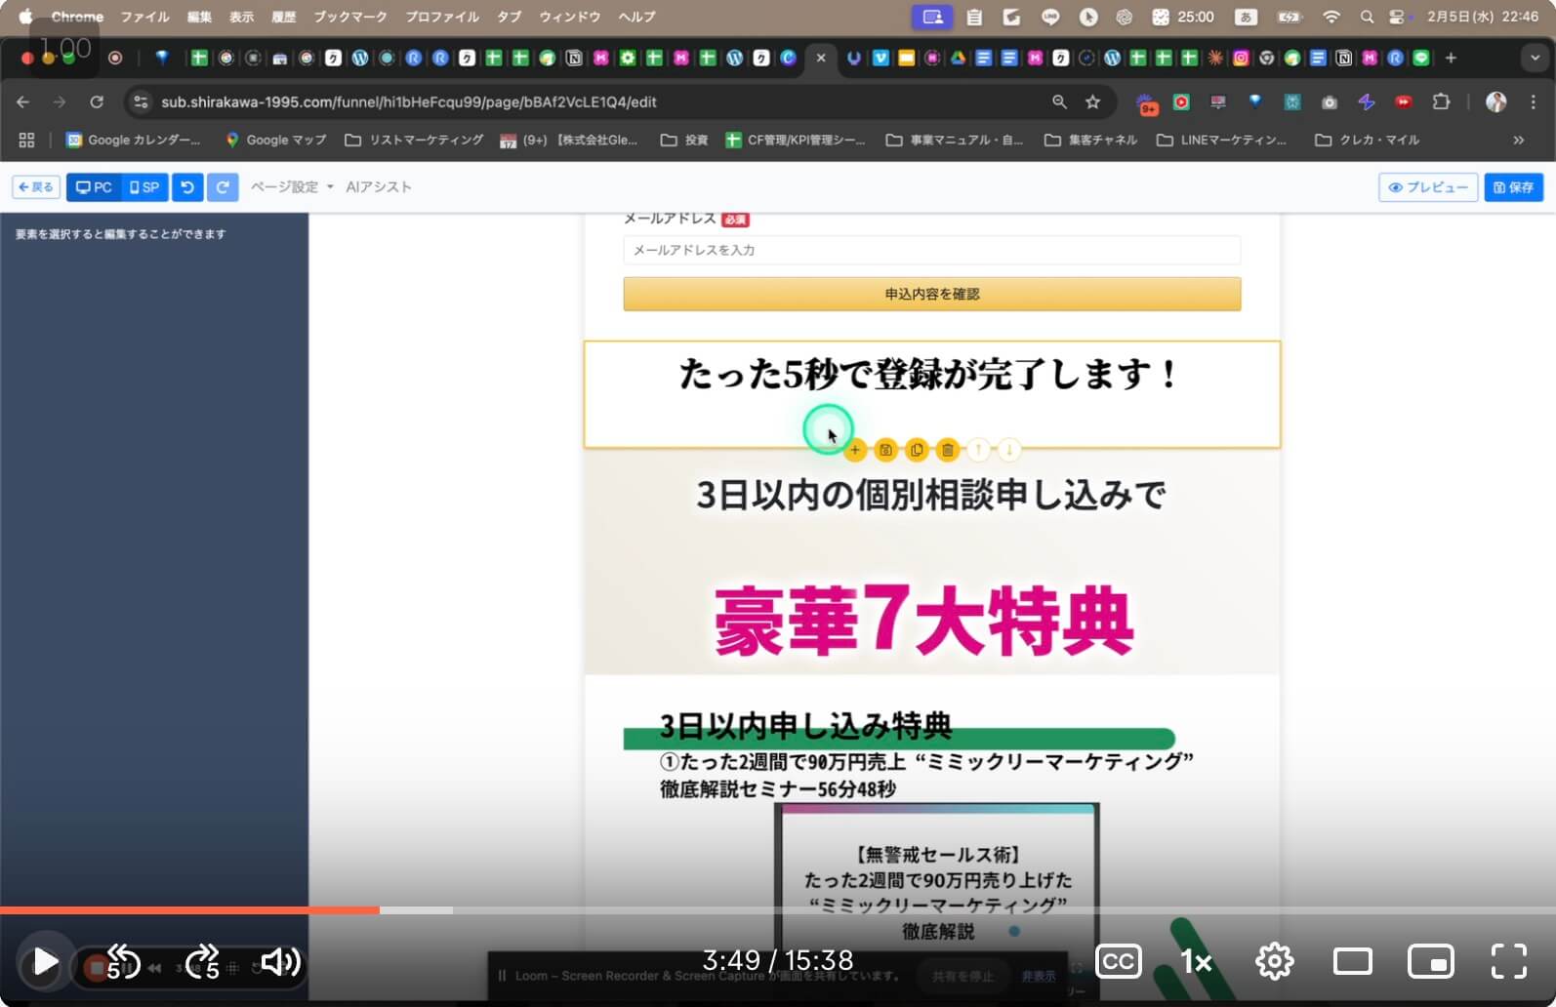Change the 1x playback speed
Viewport: 1556px width, 1007px height.
[x=1196, y=962]
